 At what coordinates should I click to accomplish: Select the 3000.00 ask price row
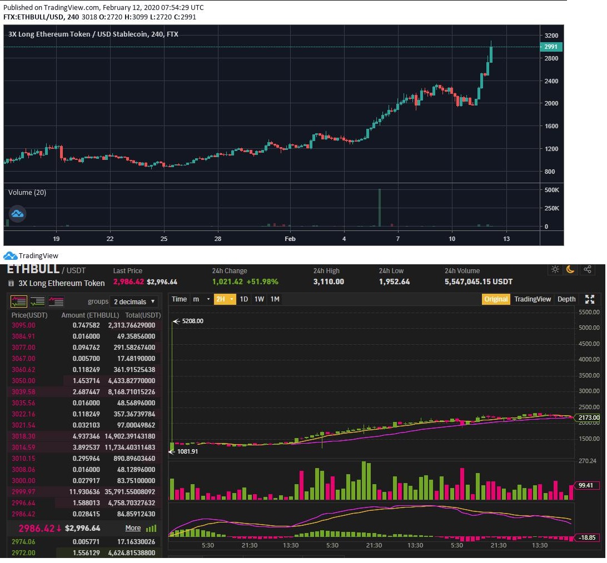(84, 481)
